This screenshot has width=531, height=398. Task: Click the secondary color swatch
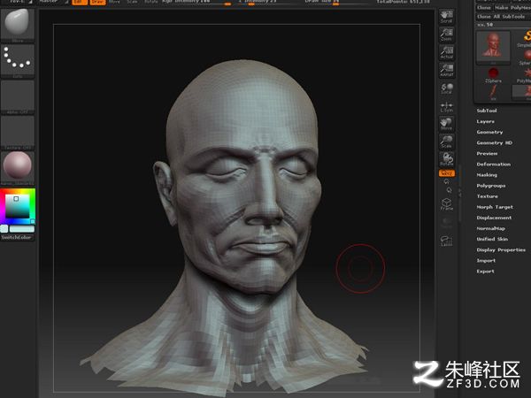click(4, 229)
